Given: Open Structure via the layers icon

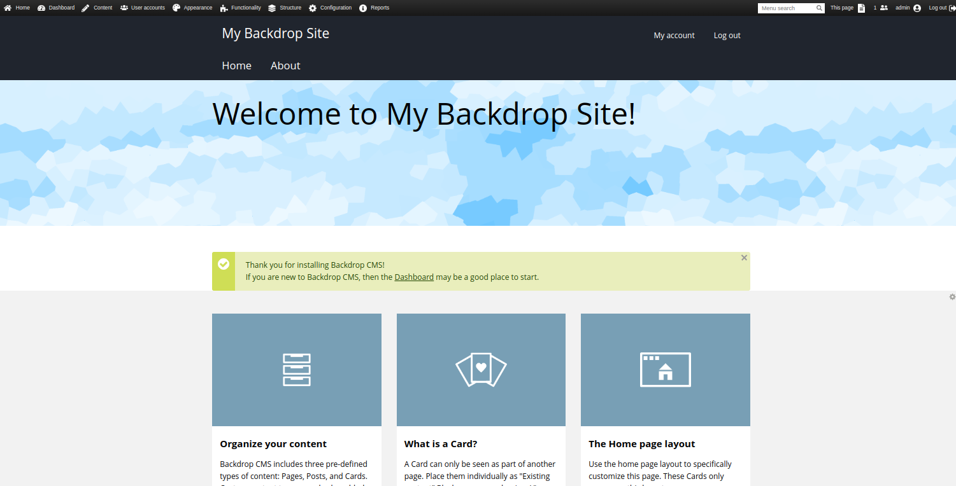Looking at the screenshot, I should click(x=272, y=8).
